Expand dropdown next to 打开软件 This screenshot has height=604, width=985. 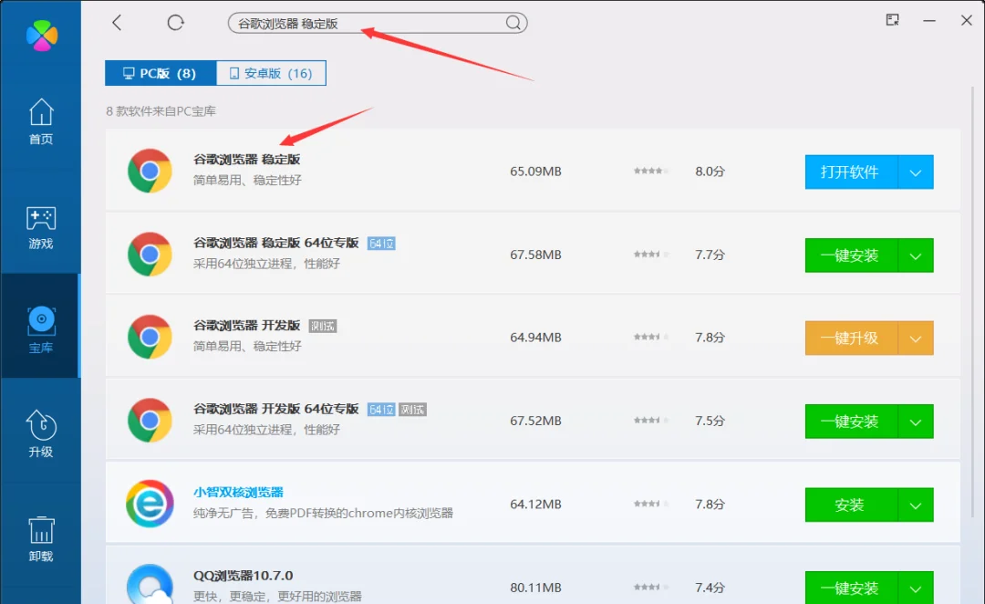tap(916, 172)
